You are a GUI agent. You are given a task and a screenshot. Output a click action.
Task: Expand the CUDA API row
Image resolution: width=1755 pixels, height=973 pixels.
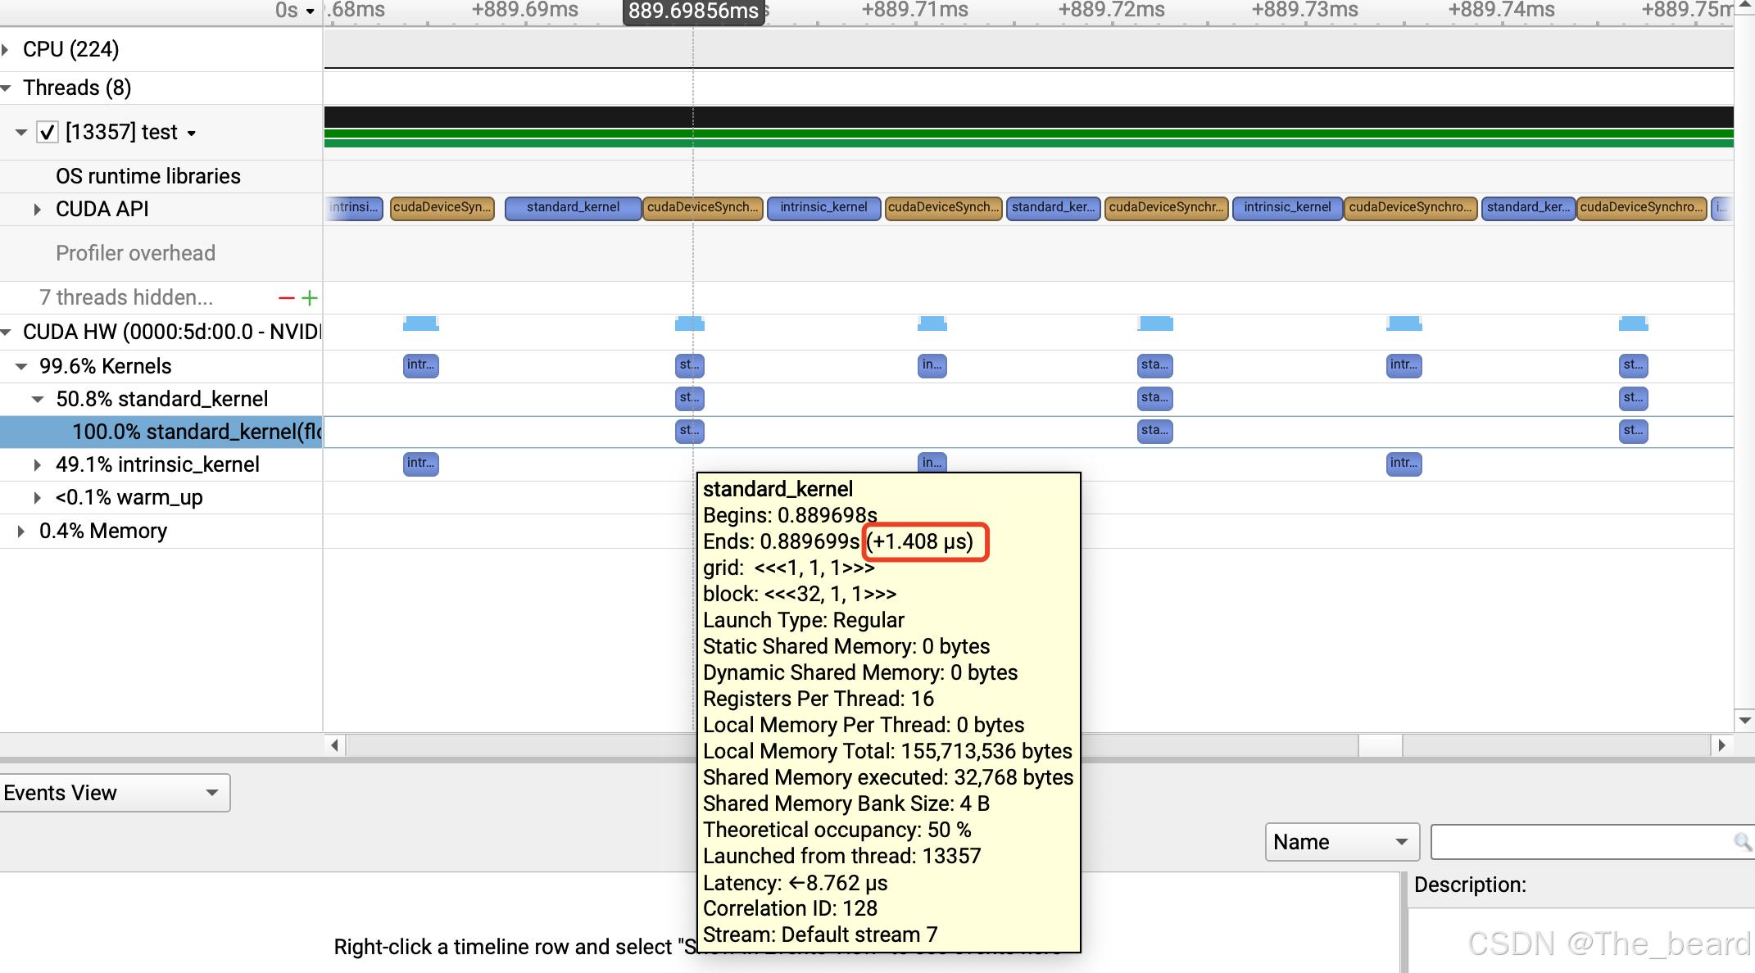tap(37, 210)
